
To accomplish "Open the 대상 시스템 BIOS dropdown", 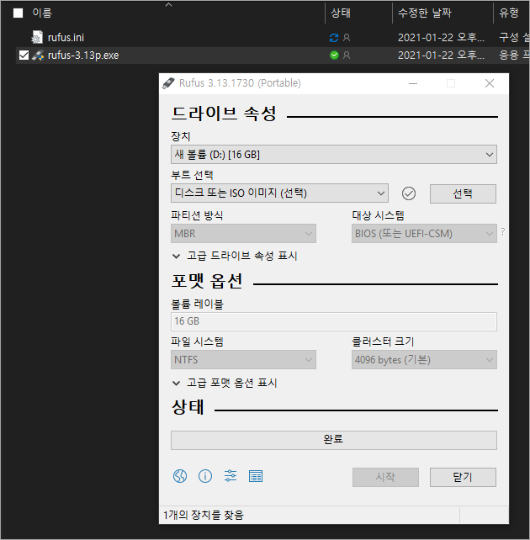I will [x=424, y=234].
